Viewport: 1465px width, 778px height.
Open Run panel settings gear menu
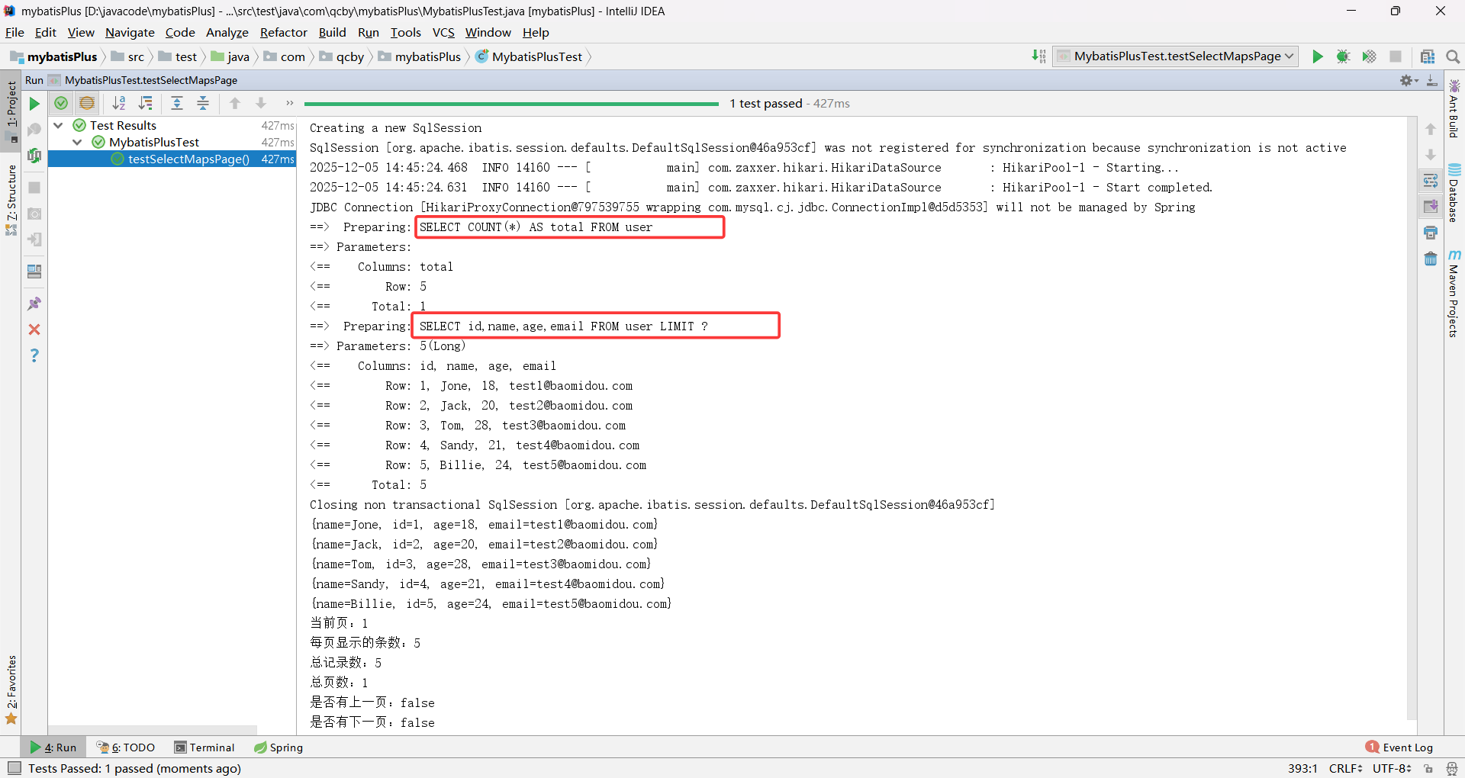(x=1409, y=80)
